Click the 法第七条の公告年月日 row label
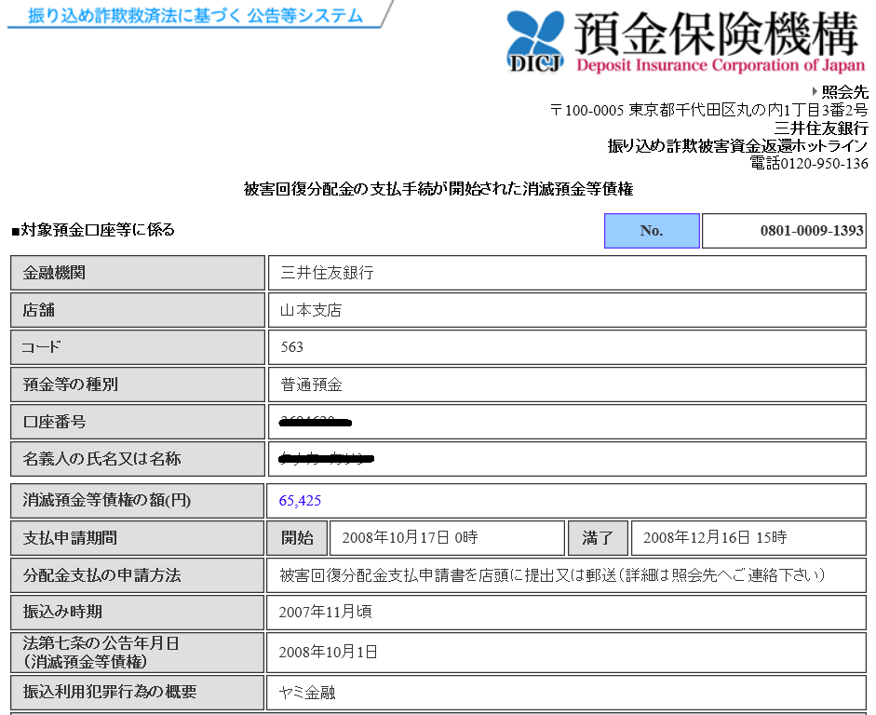This screenshot has height=715, width=876. click(138, 653)
